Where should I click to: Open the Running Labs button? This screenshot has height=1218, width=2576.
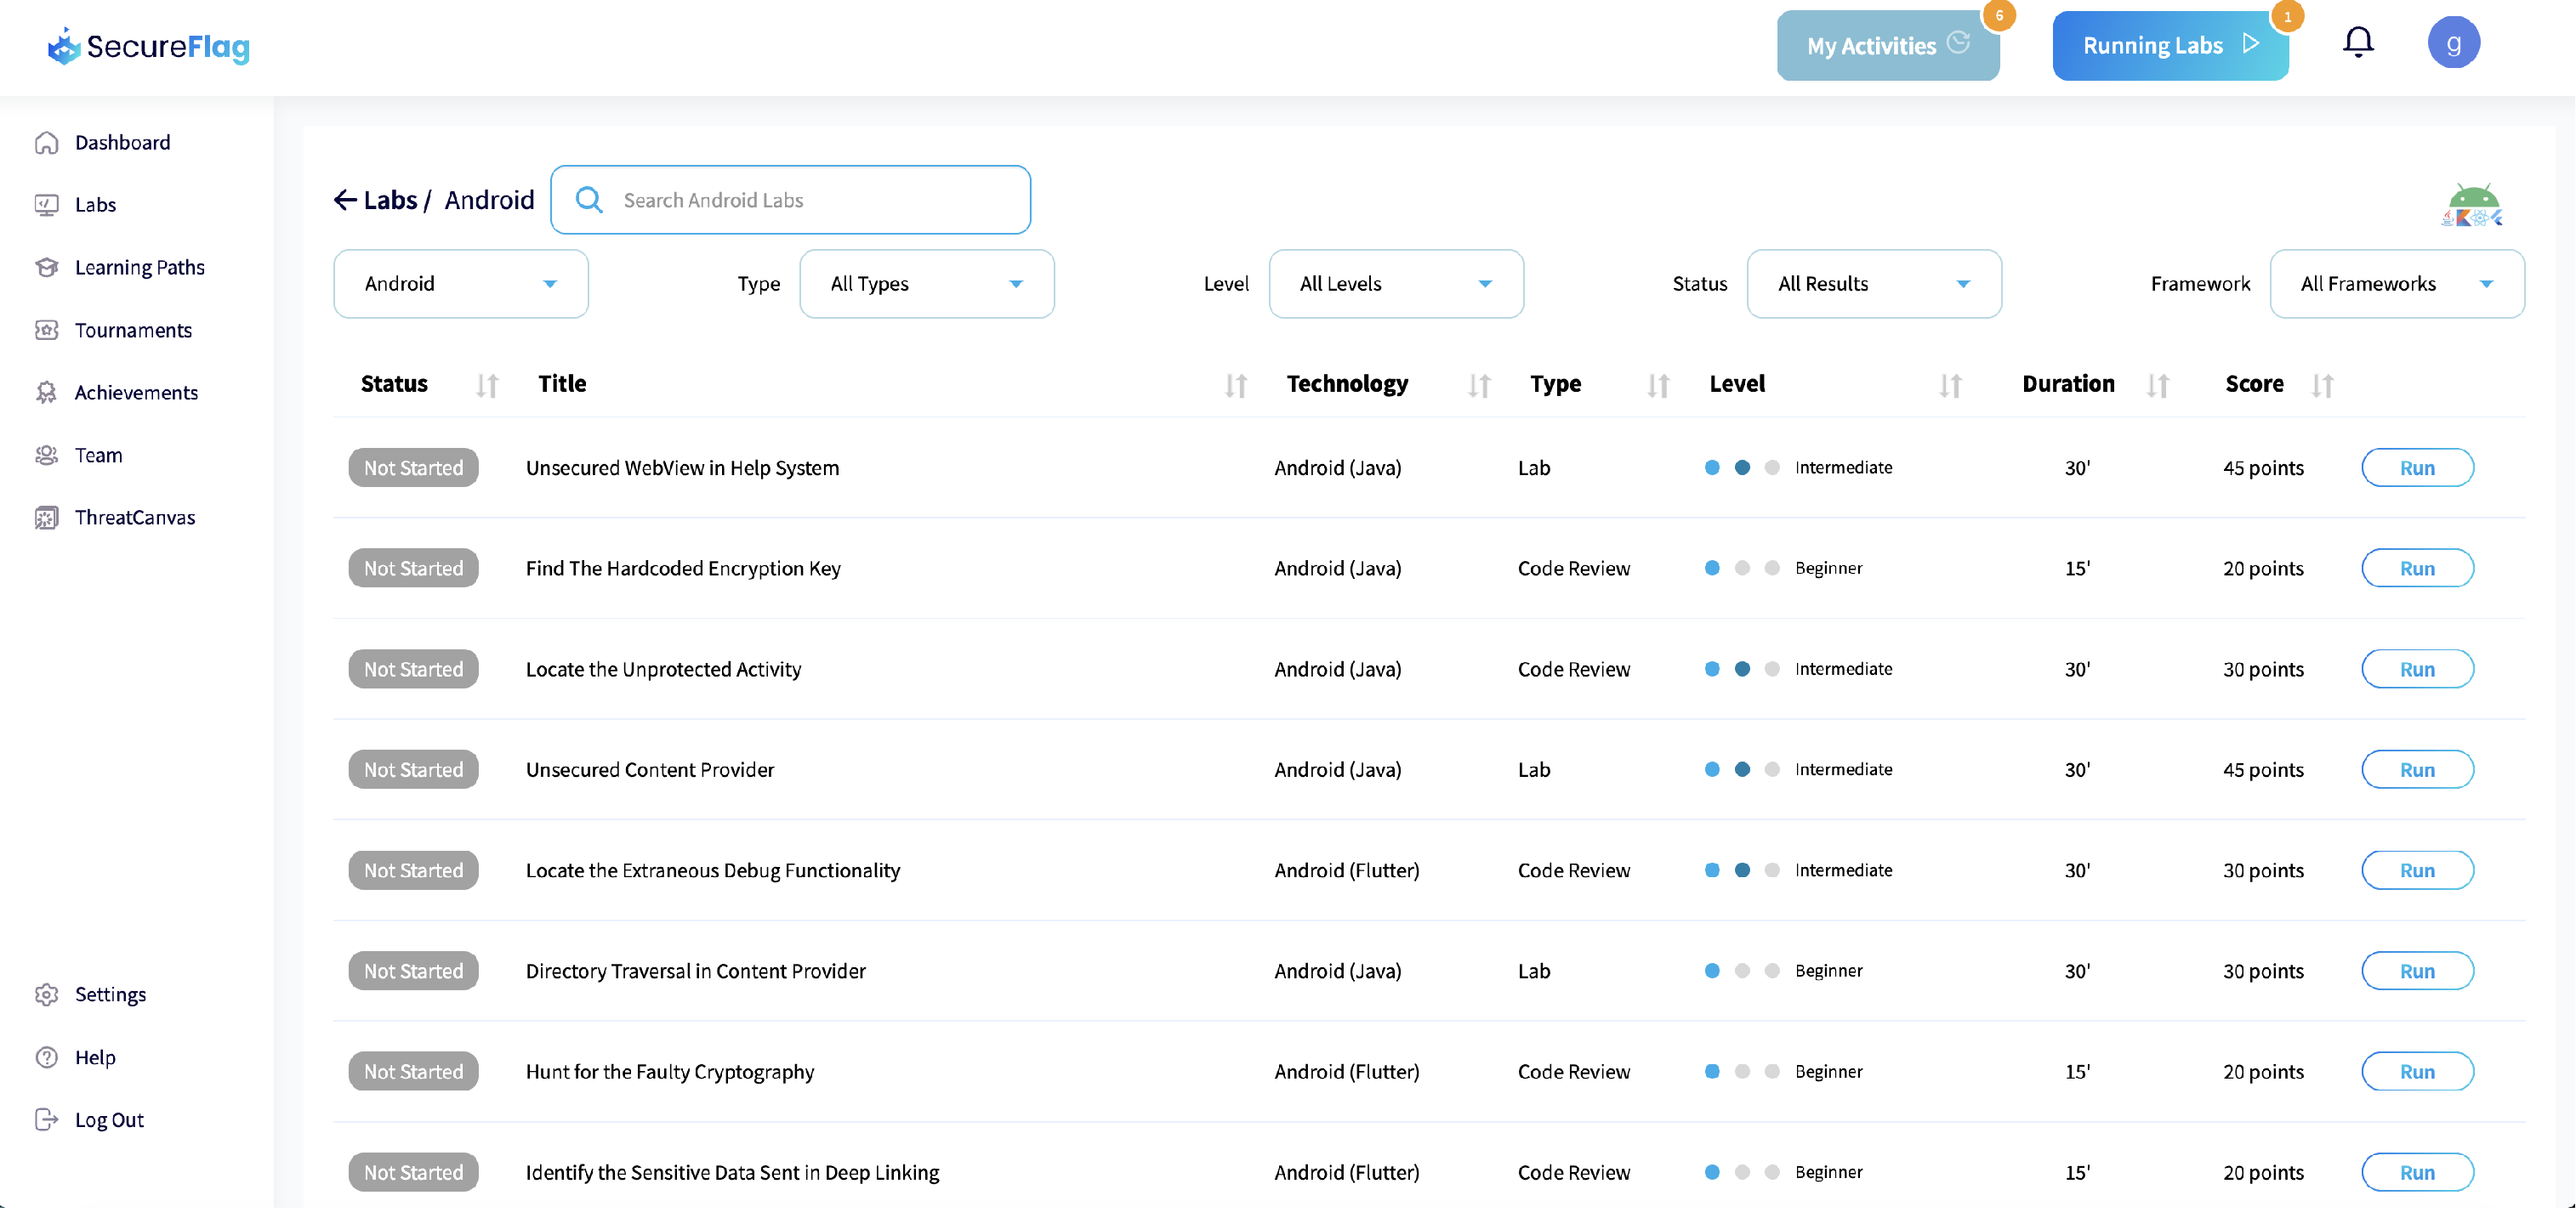2169,46
